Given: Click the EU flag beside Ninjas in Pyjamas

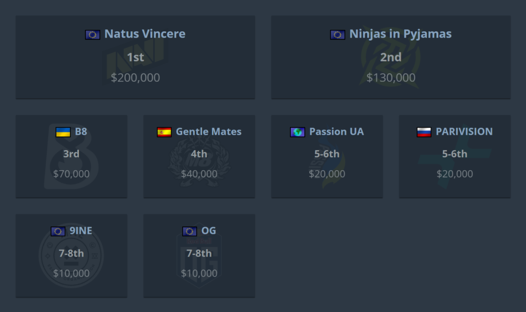Looking at the screenshot, I should [337, 34].
